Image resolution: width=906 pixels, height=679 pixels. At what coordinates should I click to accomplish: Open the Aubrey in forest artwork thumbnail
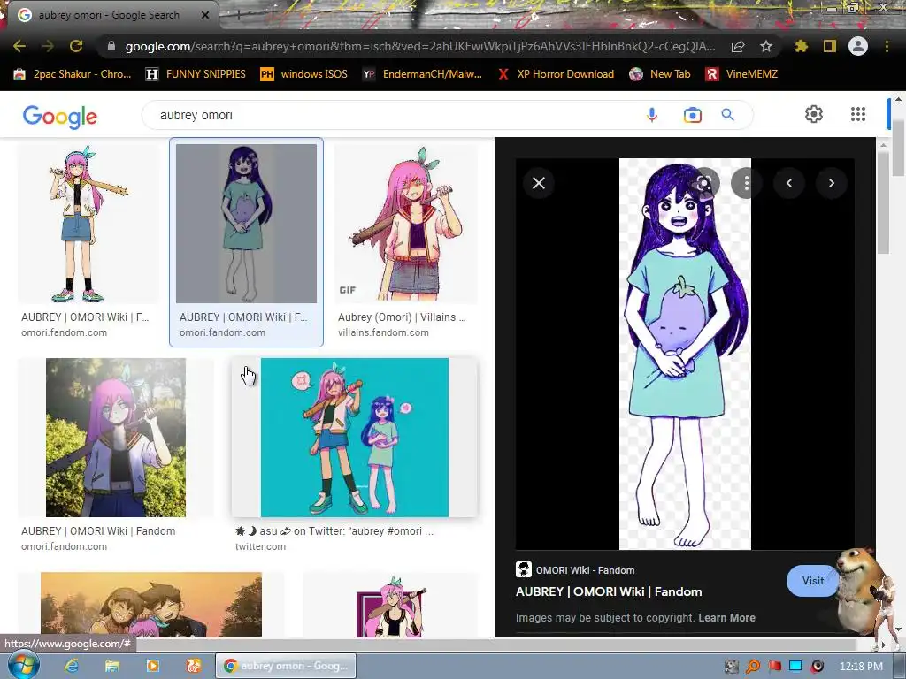click(116, 438)
